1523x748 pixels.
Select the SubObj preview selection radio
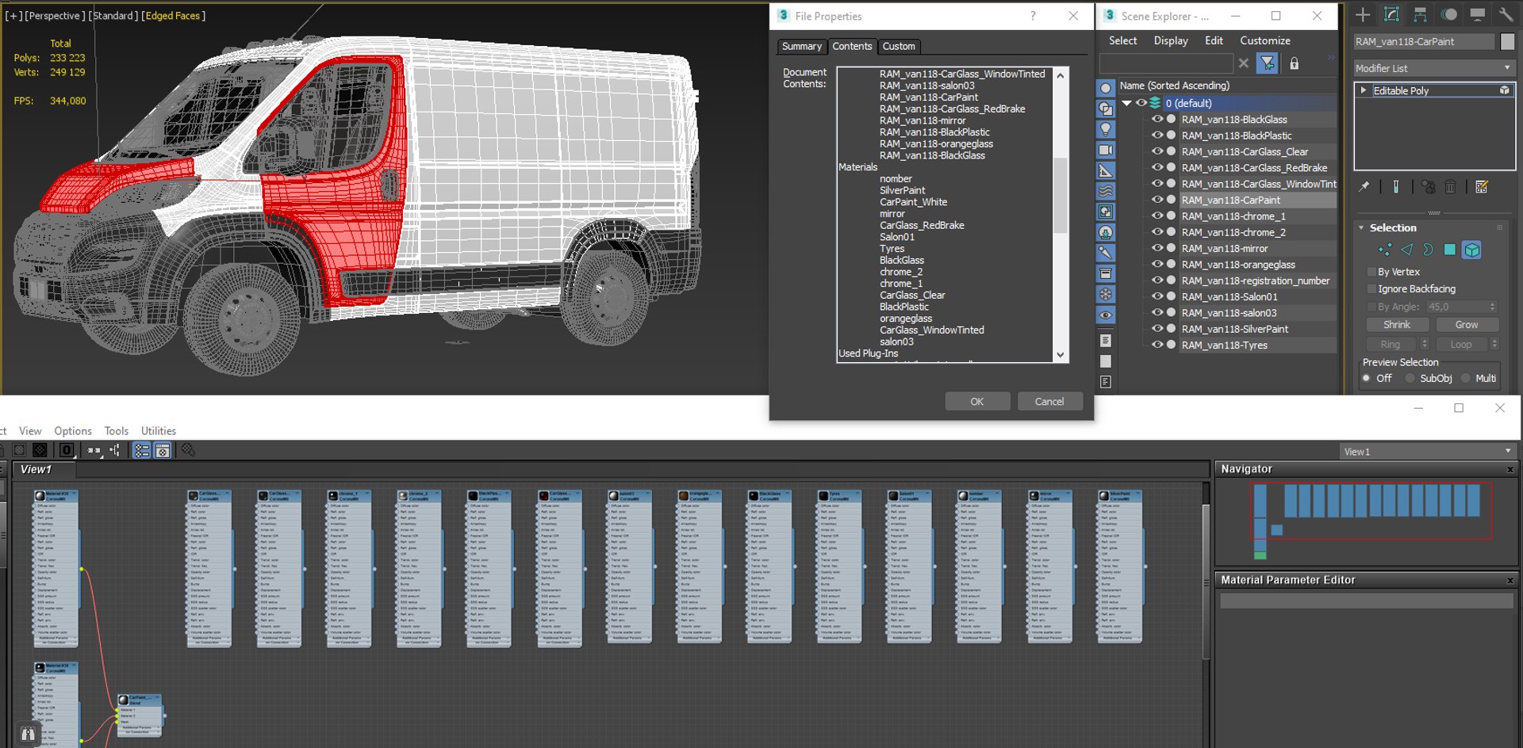click(1410, 379)
